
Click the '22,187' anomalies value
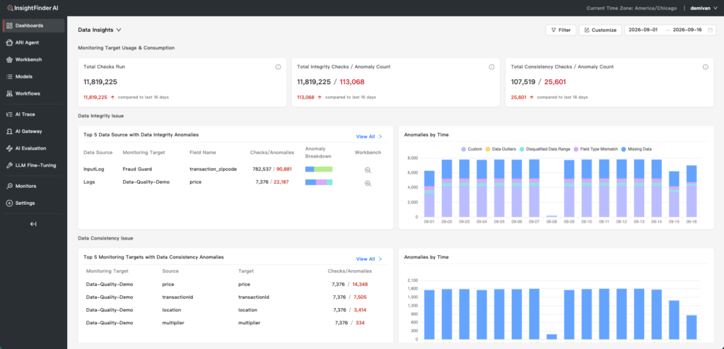(x=281, y=182)
